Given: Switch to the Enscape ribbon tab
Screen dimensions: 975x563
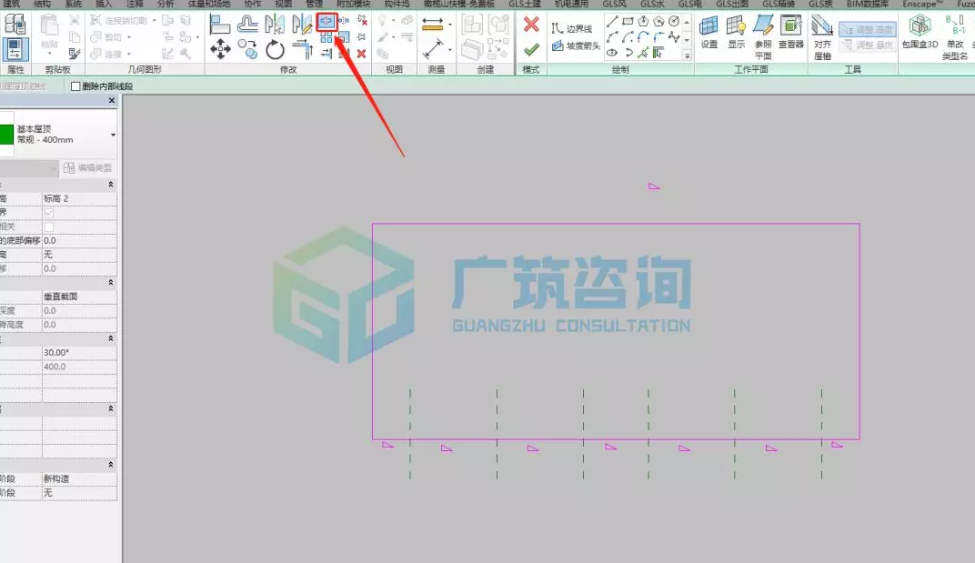Looking at the screenshot, I should point(922,4).
